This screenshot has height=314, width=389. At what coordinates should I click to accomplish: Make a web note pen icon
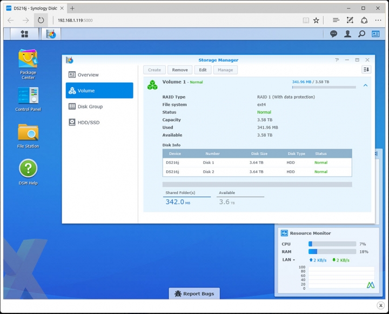(350, 21)
